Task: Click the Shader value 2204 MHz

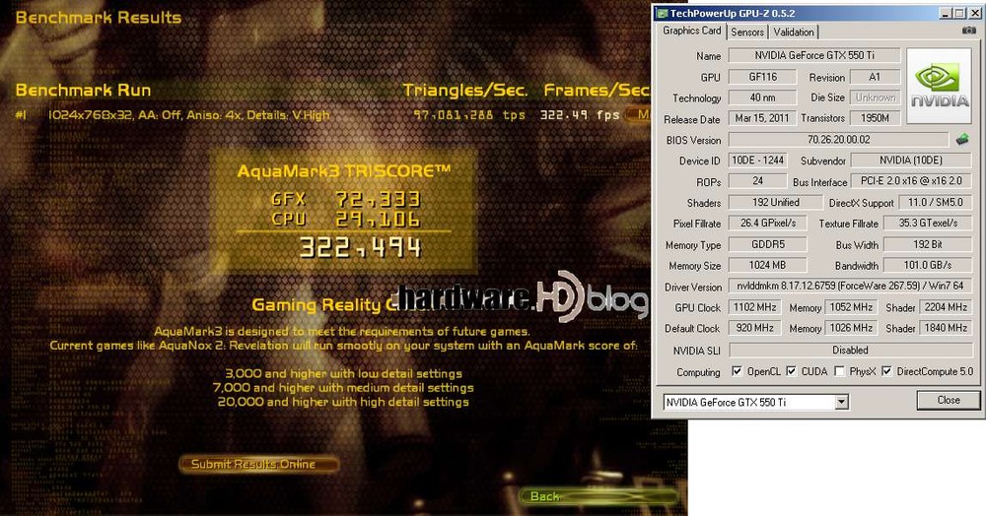Action: click(x=946, y=307)
